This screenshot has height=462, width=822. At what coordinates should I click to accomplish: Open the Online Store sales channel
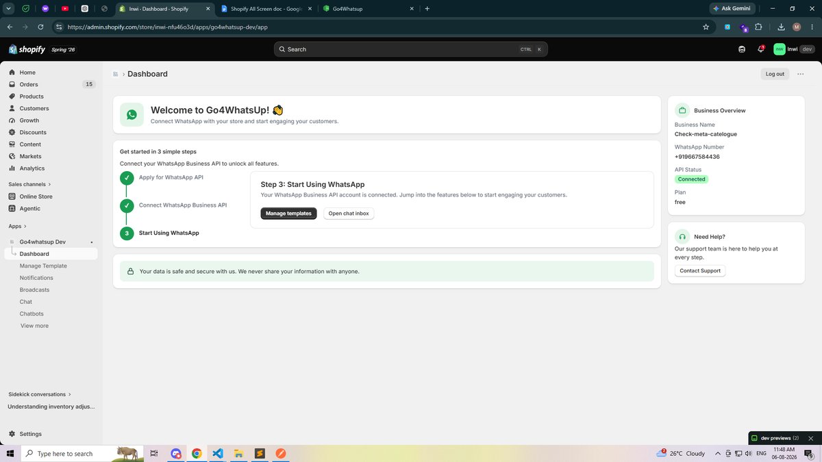tap(36, 196)
